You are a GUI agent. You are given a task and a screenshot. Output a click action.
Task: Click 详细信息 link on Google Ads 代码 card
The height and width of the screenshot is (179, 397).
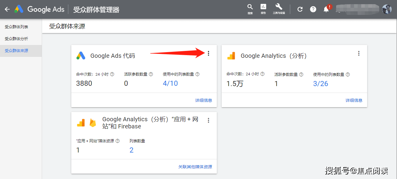[203, 100]
